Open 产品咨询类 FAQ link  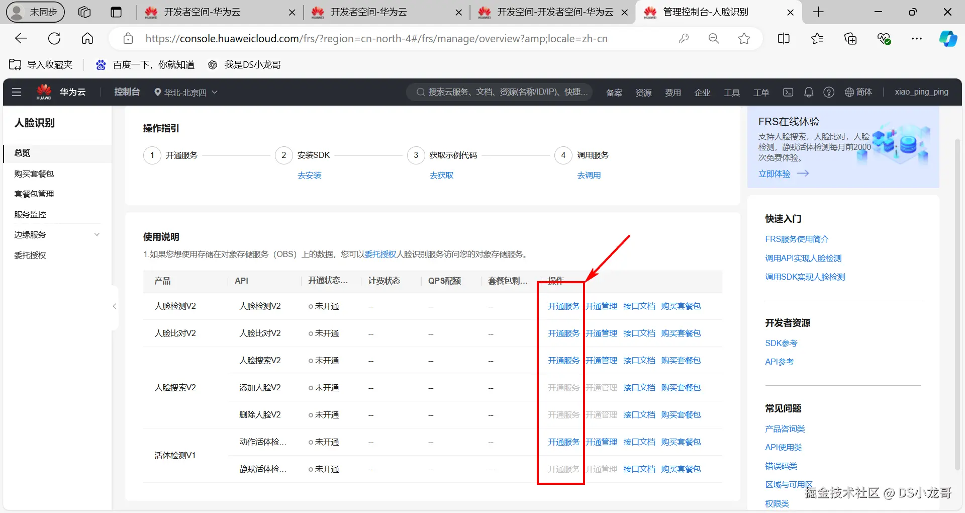click(x=785, y=429)
